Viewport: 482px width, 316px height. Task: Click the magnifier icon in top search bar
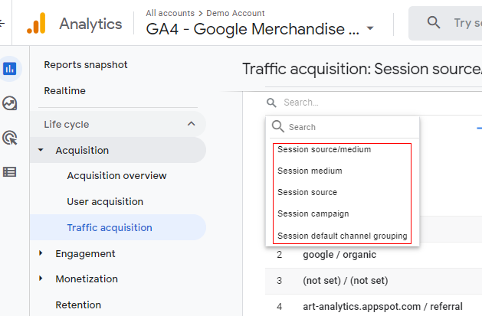(434, 22)
